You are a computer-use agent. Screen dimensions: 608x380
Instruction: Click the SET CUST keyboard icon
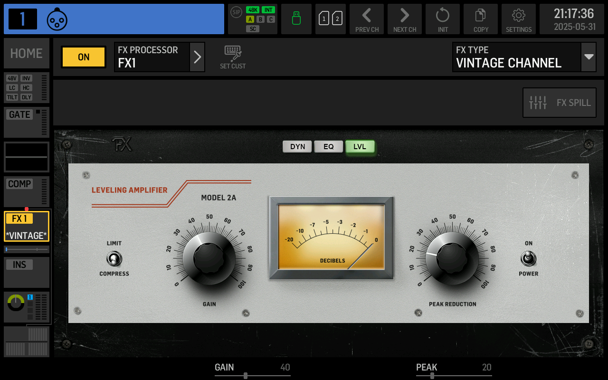[x=233, y=57]
